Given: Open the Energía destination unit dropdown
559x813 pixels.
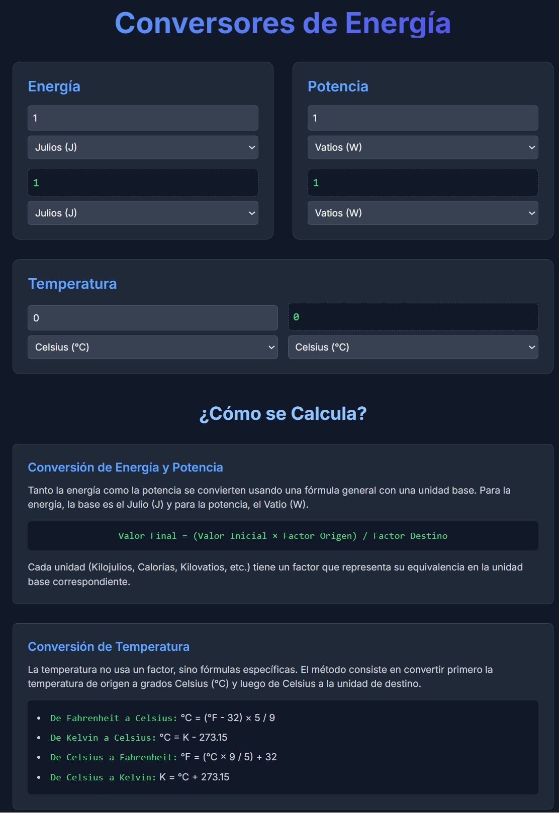Looking at the screenshot, I should tap(143, 213).
